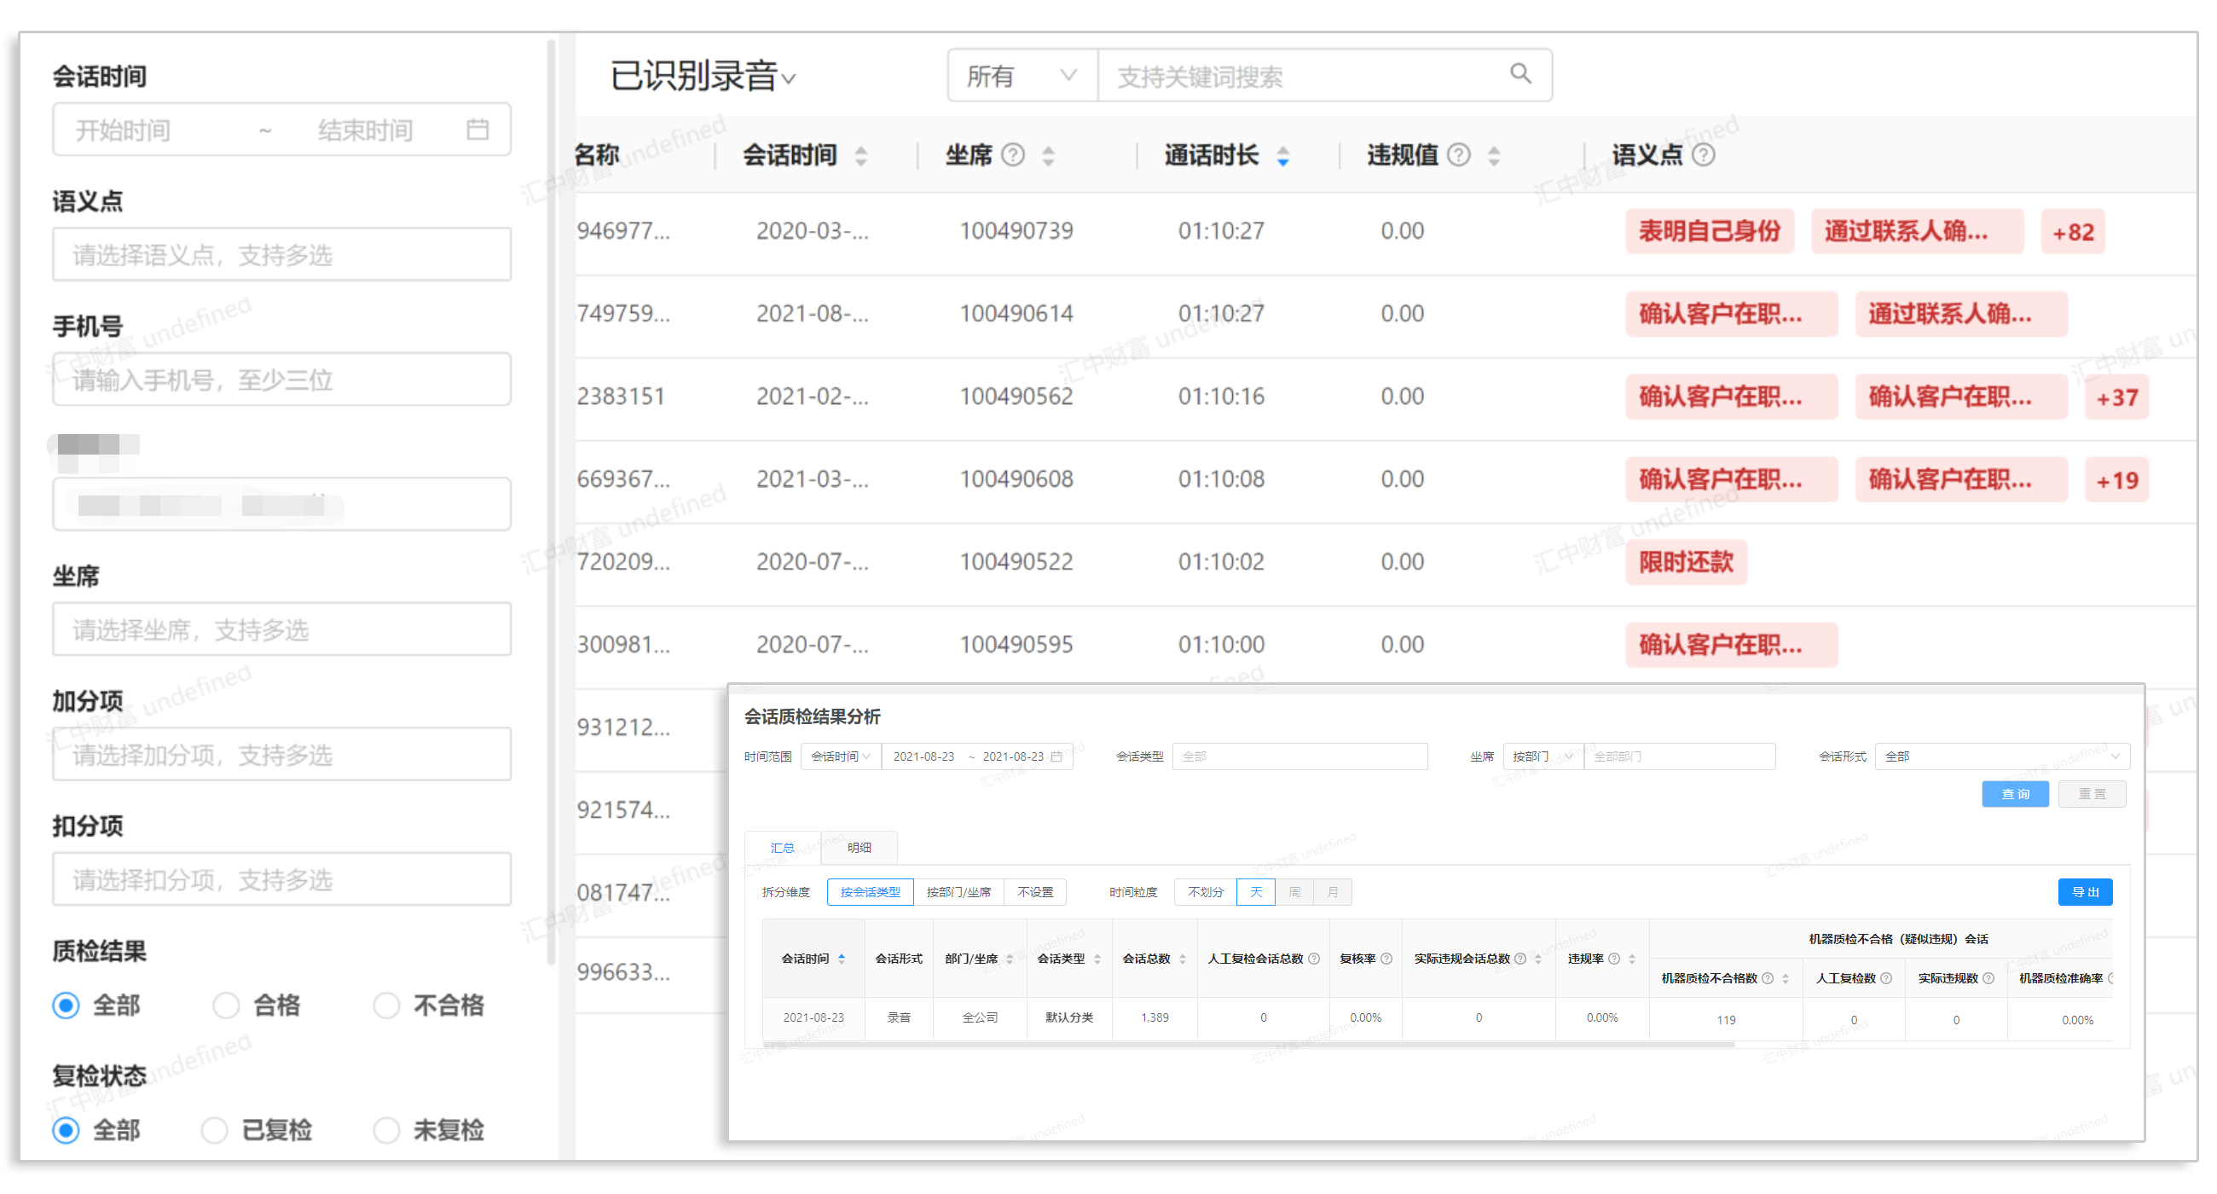Sort by 会话时间 column in recordings table
This screenshot has width=2217, height=1194.
point(860,156)
